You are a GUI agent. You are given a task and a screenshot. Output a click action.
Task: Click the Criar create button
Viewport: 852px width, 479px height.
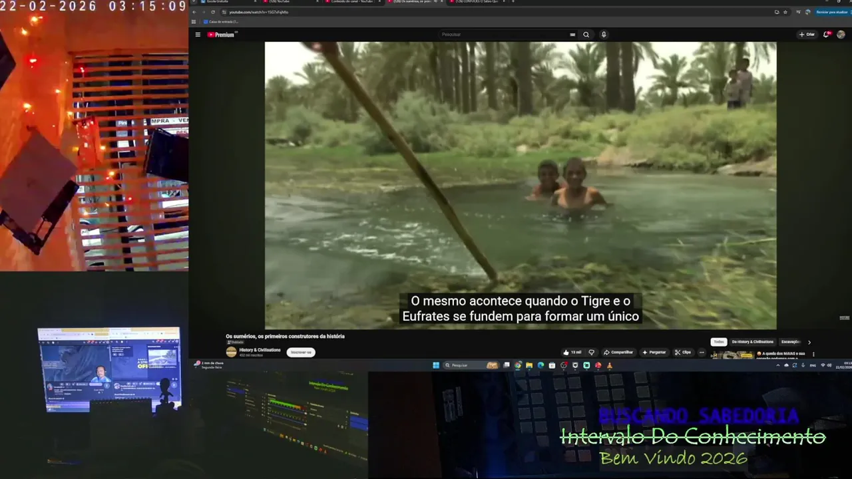(x=807, y=35)
